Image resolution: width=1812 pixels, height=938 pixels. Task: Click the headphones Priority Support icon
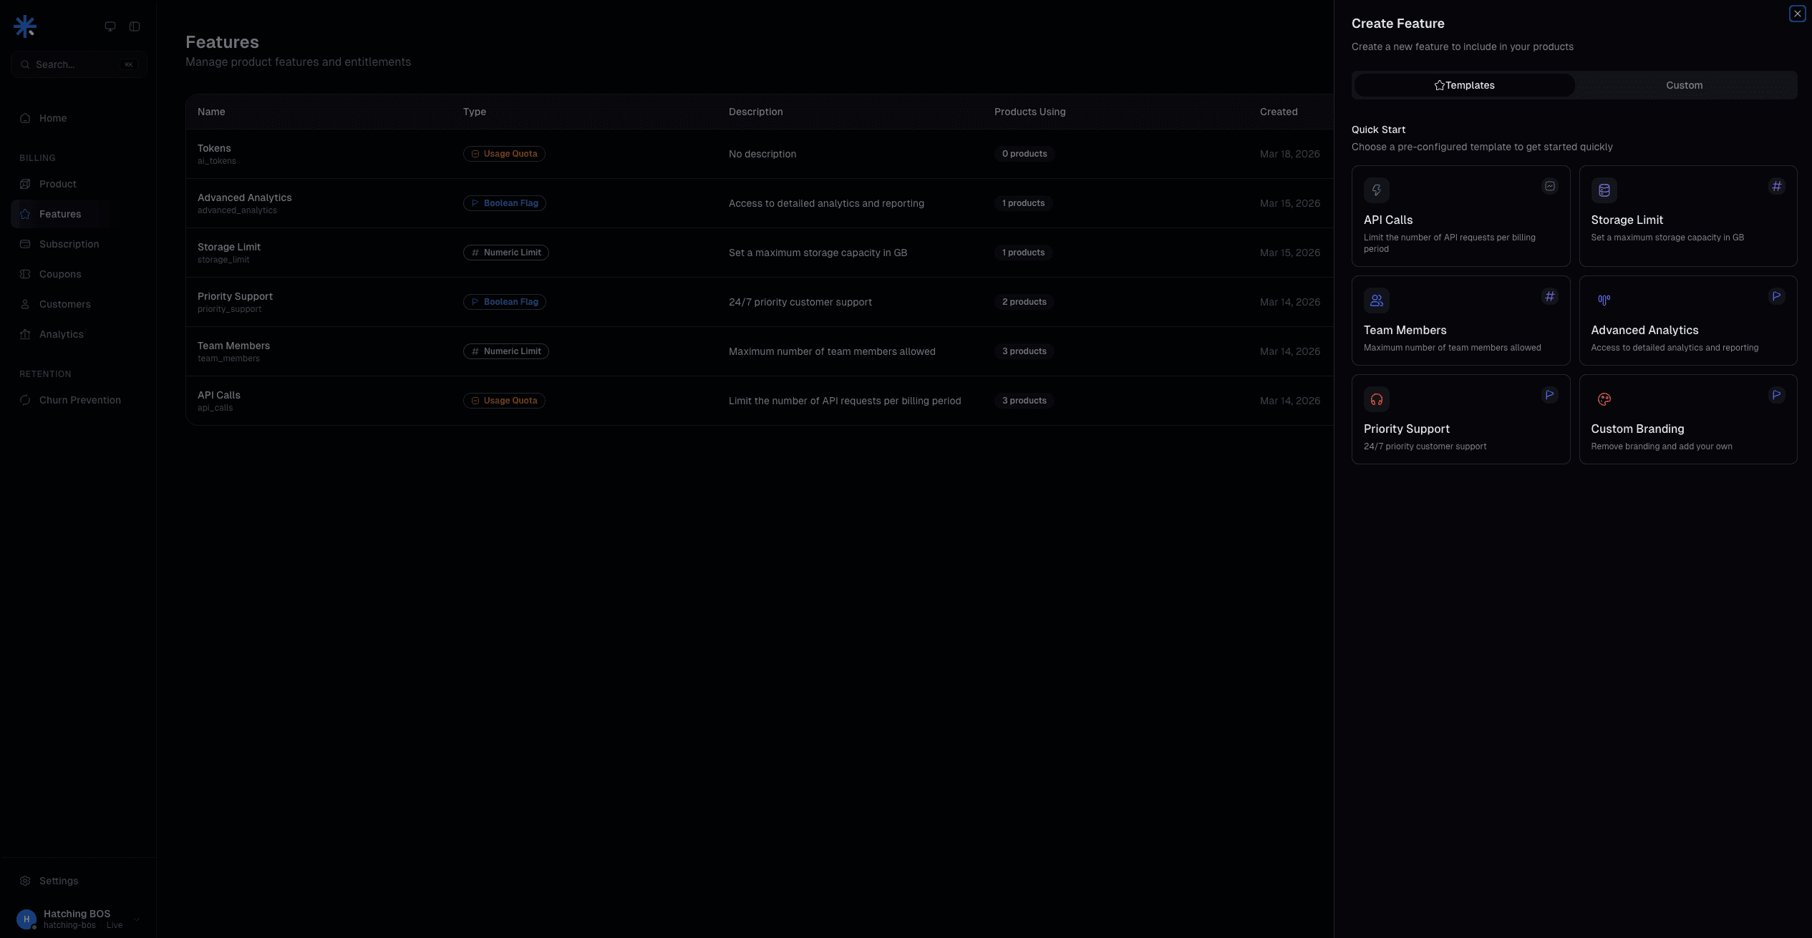[1376, 399]
